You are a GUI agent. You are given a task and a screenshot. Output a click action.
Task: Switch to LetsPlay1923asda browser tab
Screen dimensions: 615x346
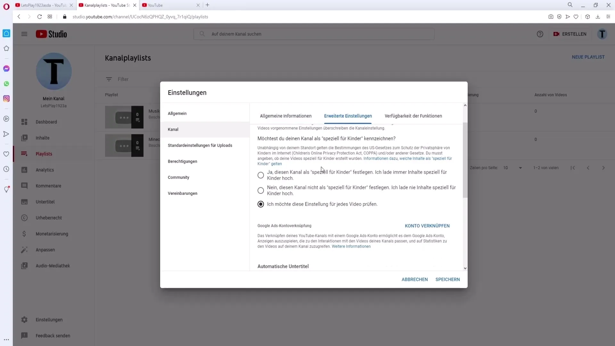coord(44,5)
